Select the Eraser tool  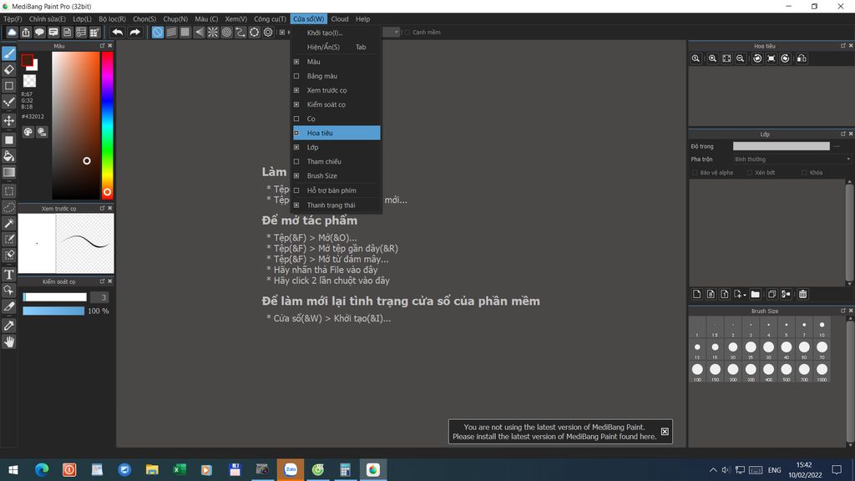point(9,70)
